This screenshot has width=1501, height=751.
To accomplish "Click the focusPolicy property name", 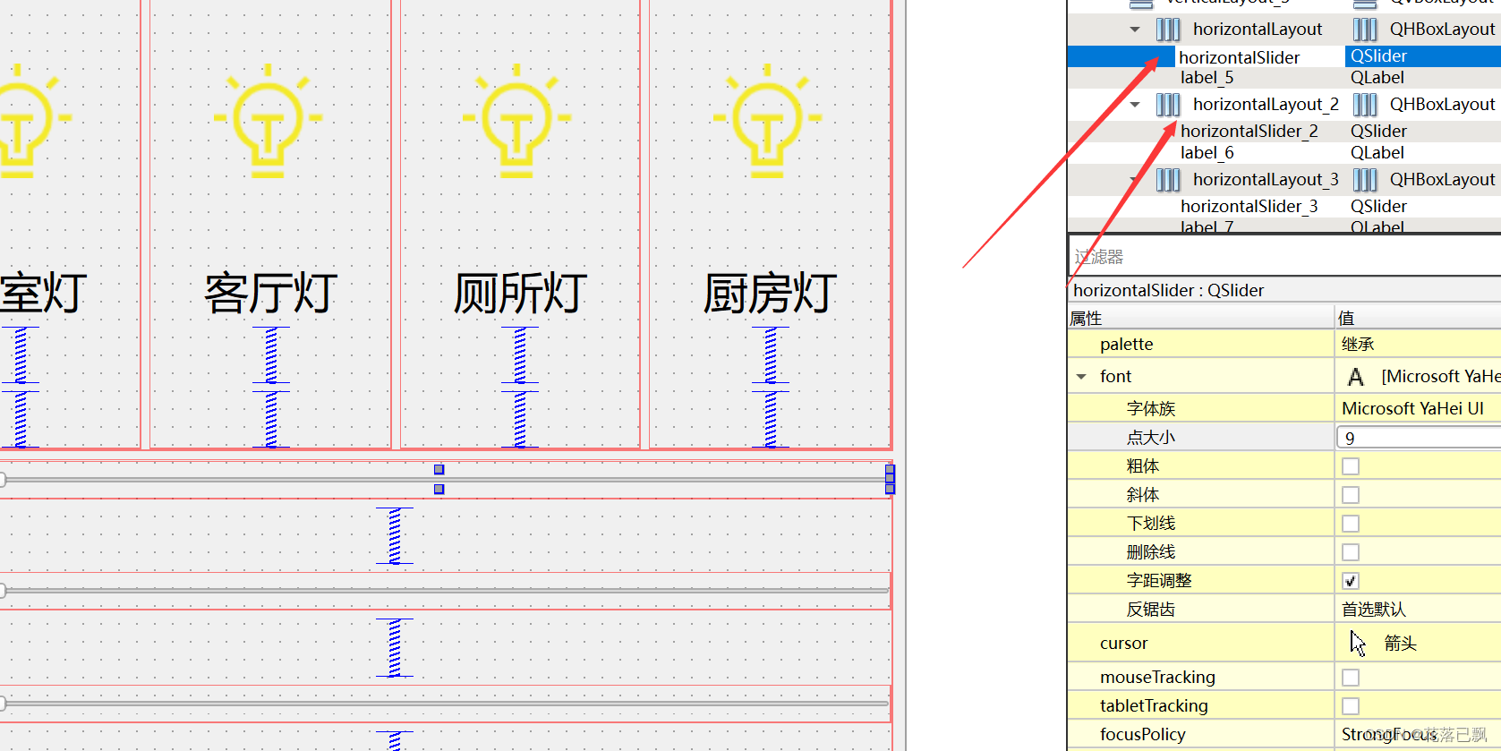I will [1142, 735].
